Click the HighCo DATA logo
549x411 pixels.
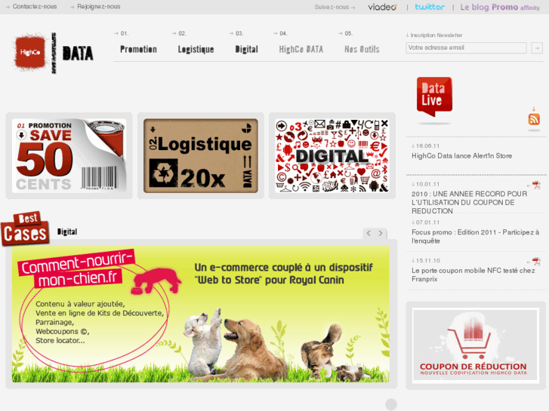tap(54, 53)
